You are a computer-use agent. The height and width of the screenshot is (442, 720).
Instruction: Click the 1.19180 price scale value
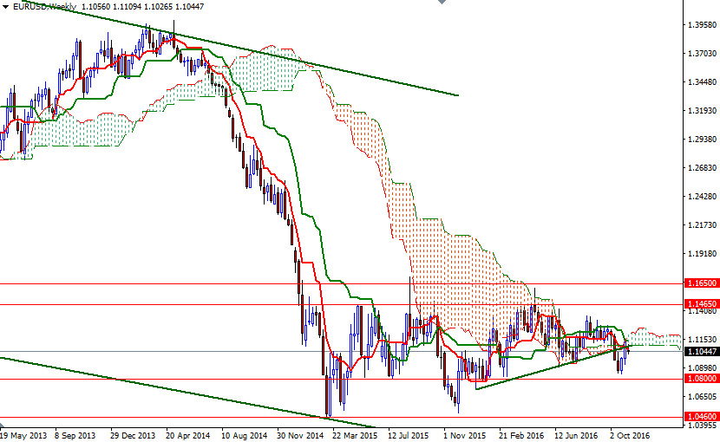(703, 253)
